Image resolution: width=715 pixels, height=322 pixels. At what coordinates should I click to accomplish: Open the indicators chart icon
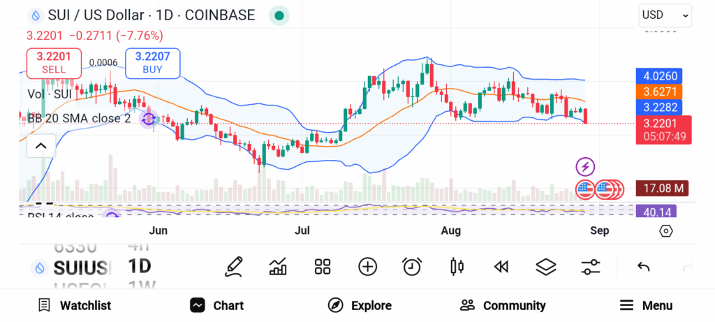pyautogui.click(x=278, y=266)
